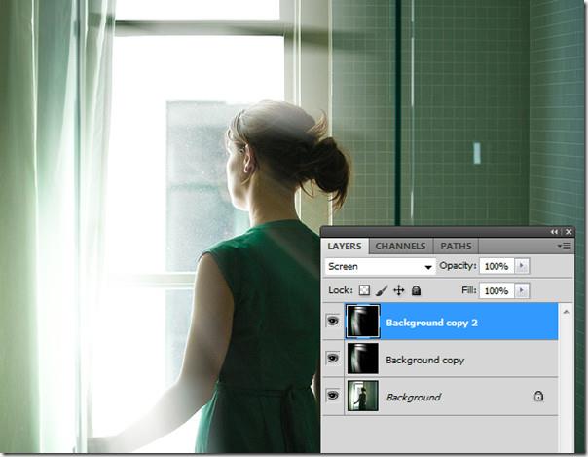Open the Screen blend mode dropdown
This screenshot has height=457, width=588.
pyautogui.click(x=380, y=266)
